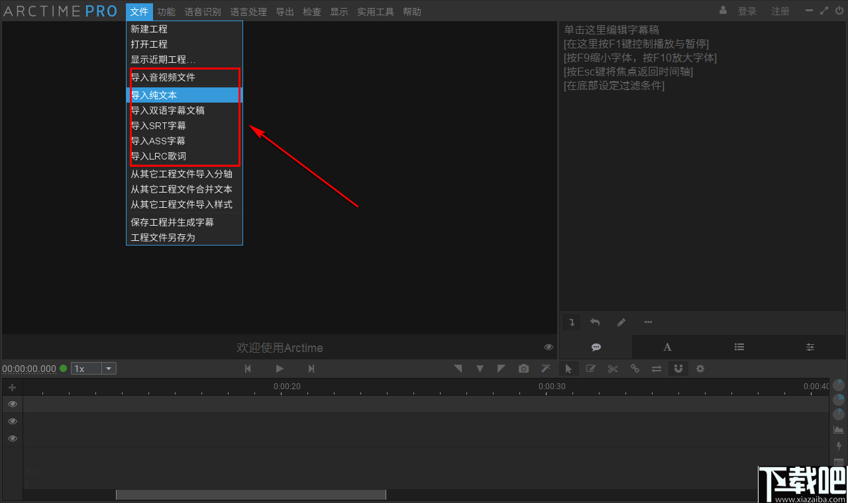Select the magic wand quick-create tool

point(545,369)
